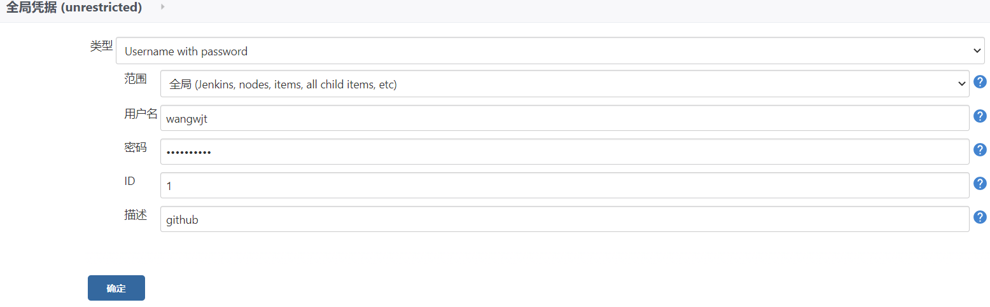Click help icon next to 密码 field
Image resolution: width=990 pixels, height=307 pixels.
(x=980, y=150)
